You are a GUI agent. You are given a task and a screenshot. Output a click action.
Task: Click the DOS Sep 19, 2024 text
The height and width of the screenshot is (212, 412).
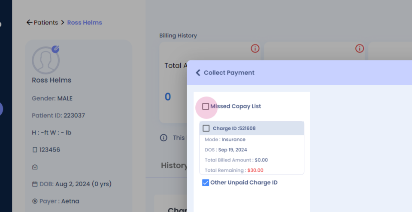(x=226, y=150)
